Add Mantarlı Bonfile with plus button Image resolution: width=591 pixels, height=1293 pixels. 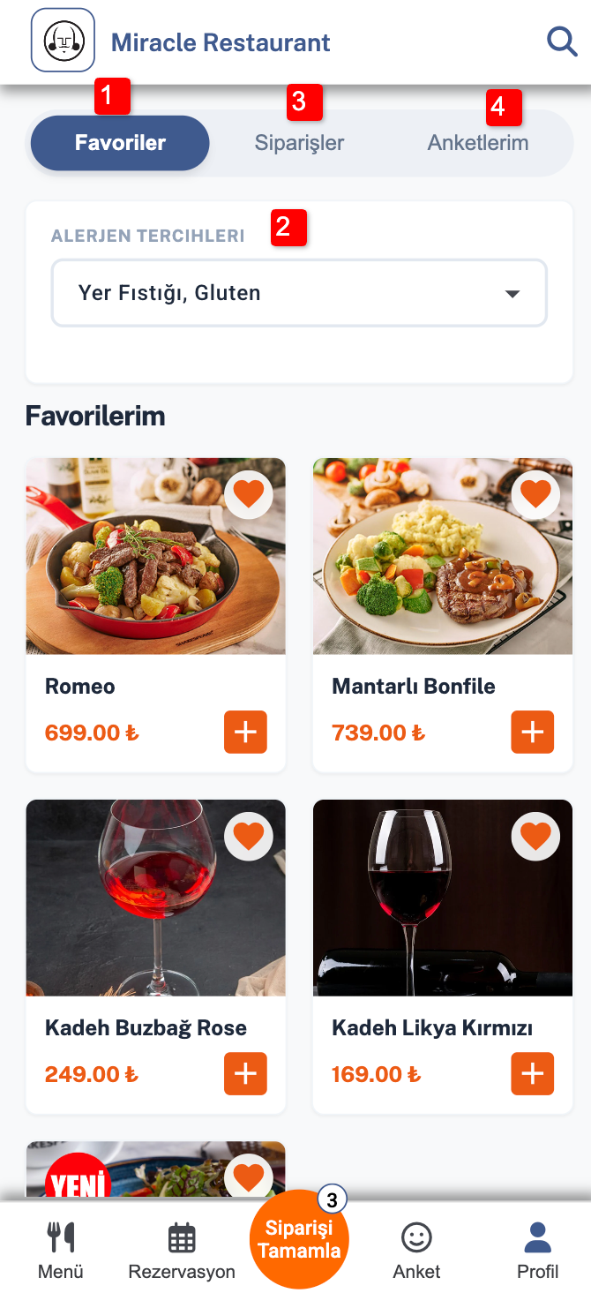533,733
